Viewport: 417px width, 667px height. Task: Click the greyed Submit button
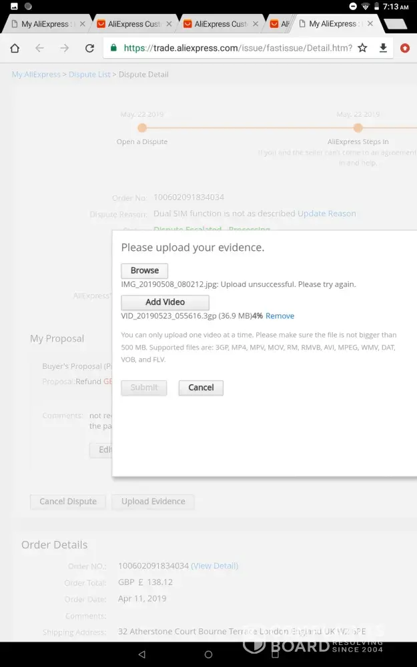point(144,388)
